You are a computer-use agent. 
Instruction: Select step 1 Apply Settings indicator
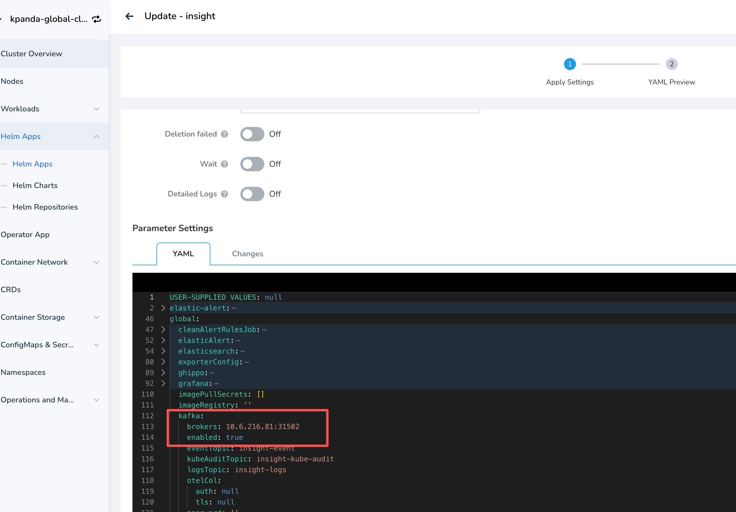[570, 64]
